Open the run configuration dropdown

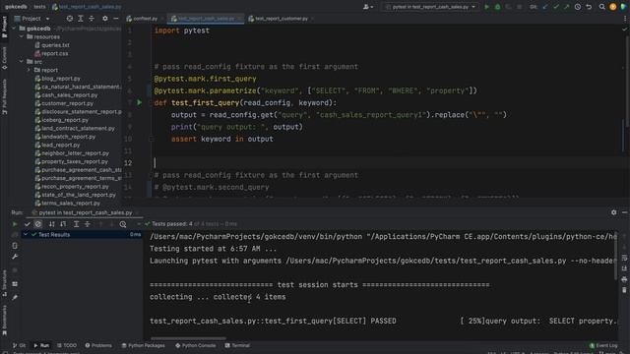point(430,7)
